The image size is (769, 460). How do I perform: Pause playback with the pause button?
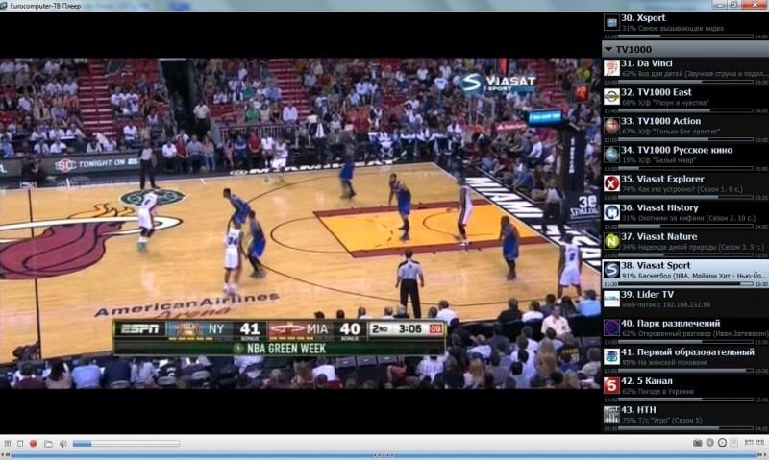pos(8,443)
